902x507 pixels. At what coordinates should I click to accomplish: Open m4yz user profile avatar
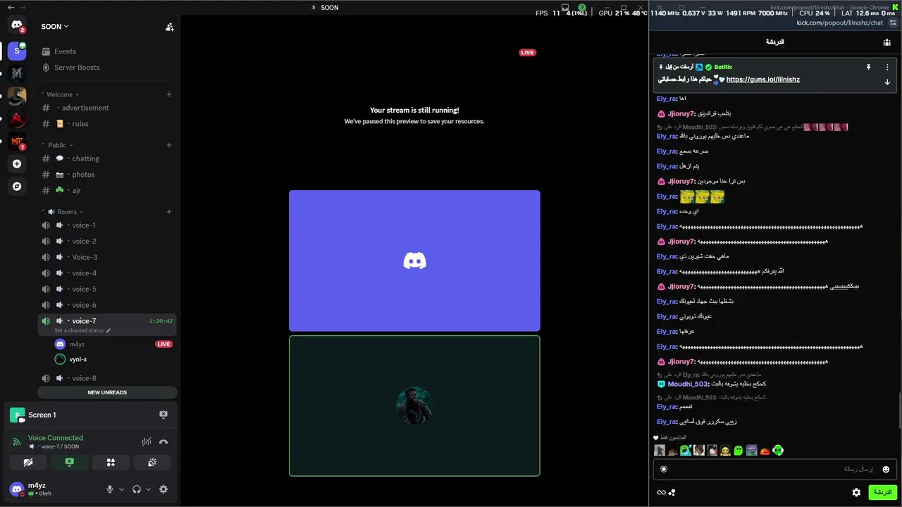click(x=17, y=489)
